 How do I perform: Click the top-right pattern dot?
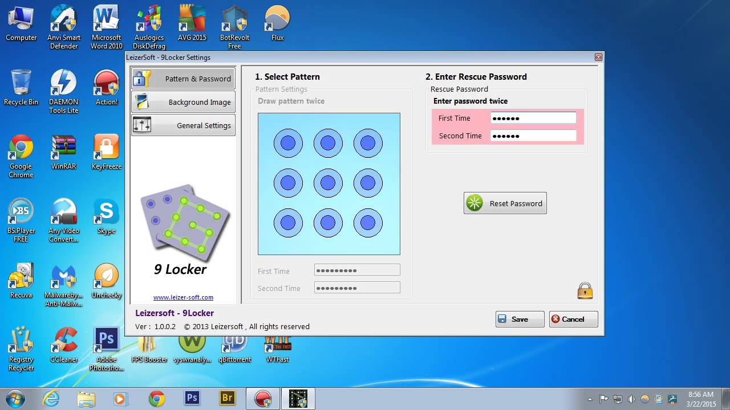368,143
